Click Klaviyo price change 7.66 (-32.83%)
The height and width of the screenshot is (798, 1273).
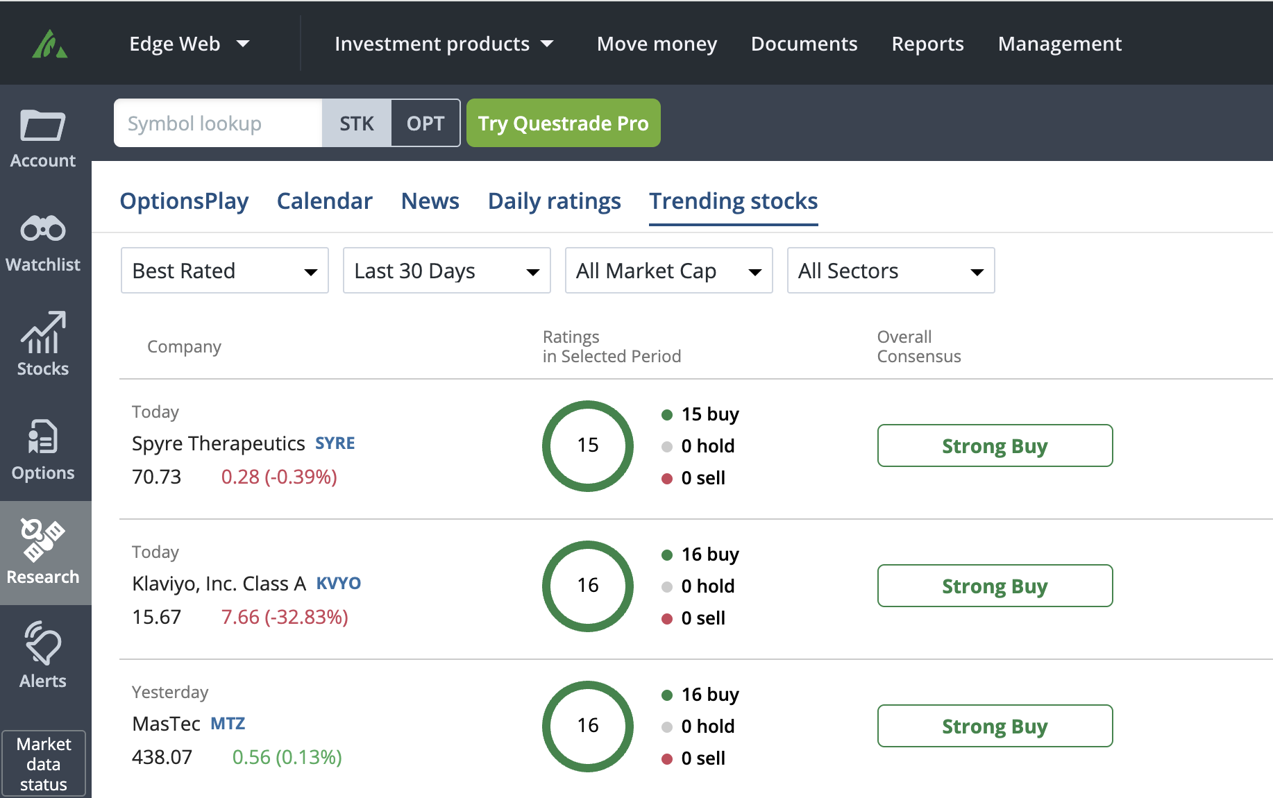[x=285, y=617]
